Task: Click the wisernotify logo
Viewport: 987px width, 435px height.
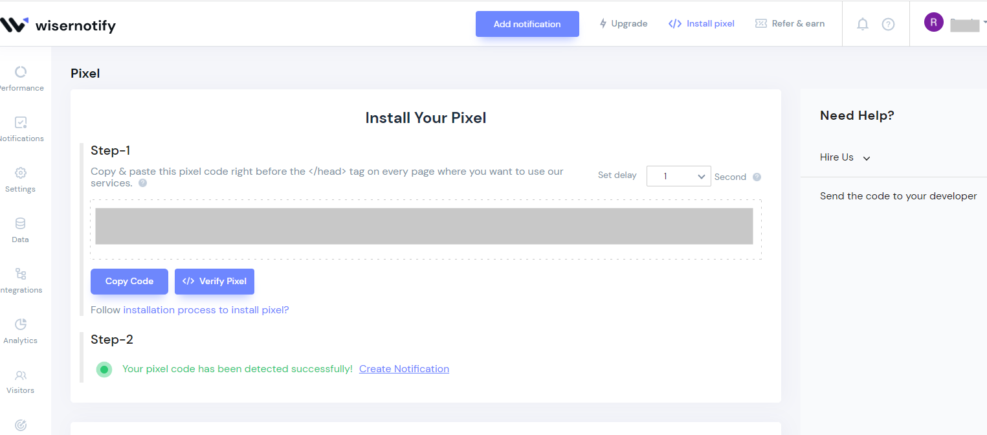Action: [x=58, y=25]
